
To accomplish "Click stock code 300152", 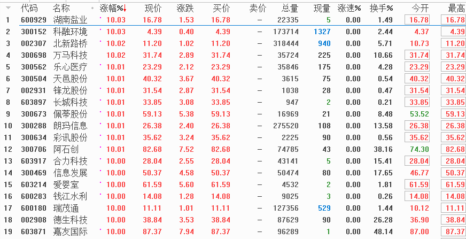I will [x=34, y=32].
